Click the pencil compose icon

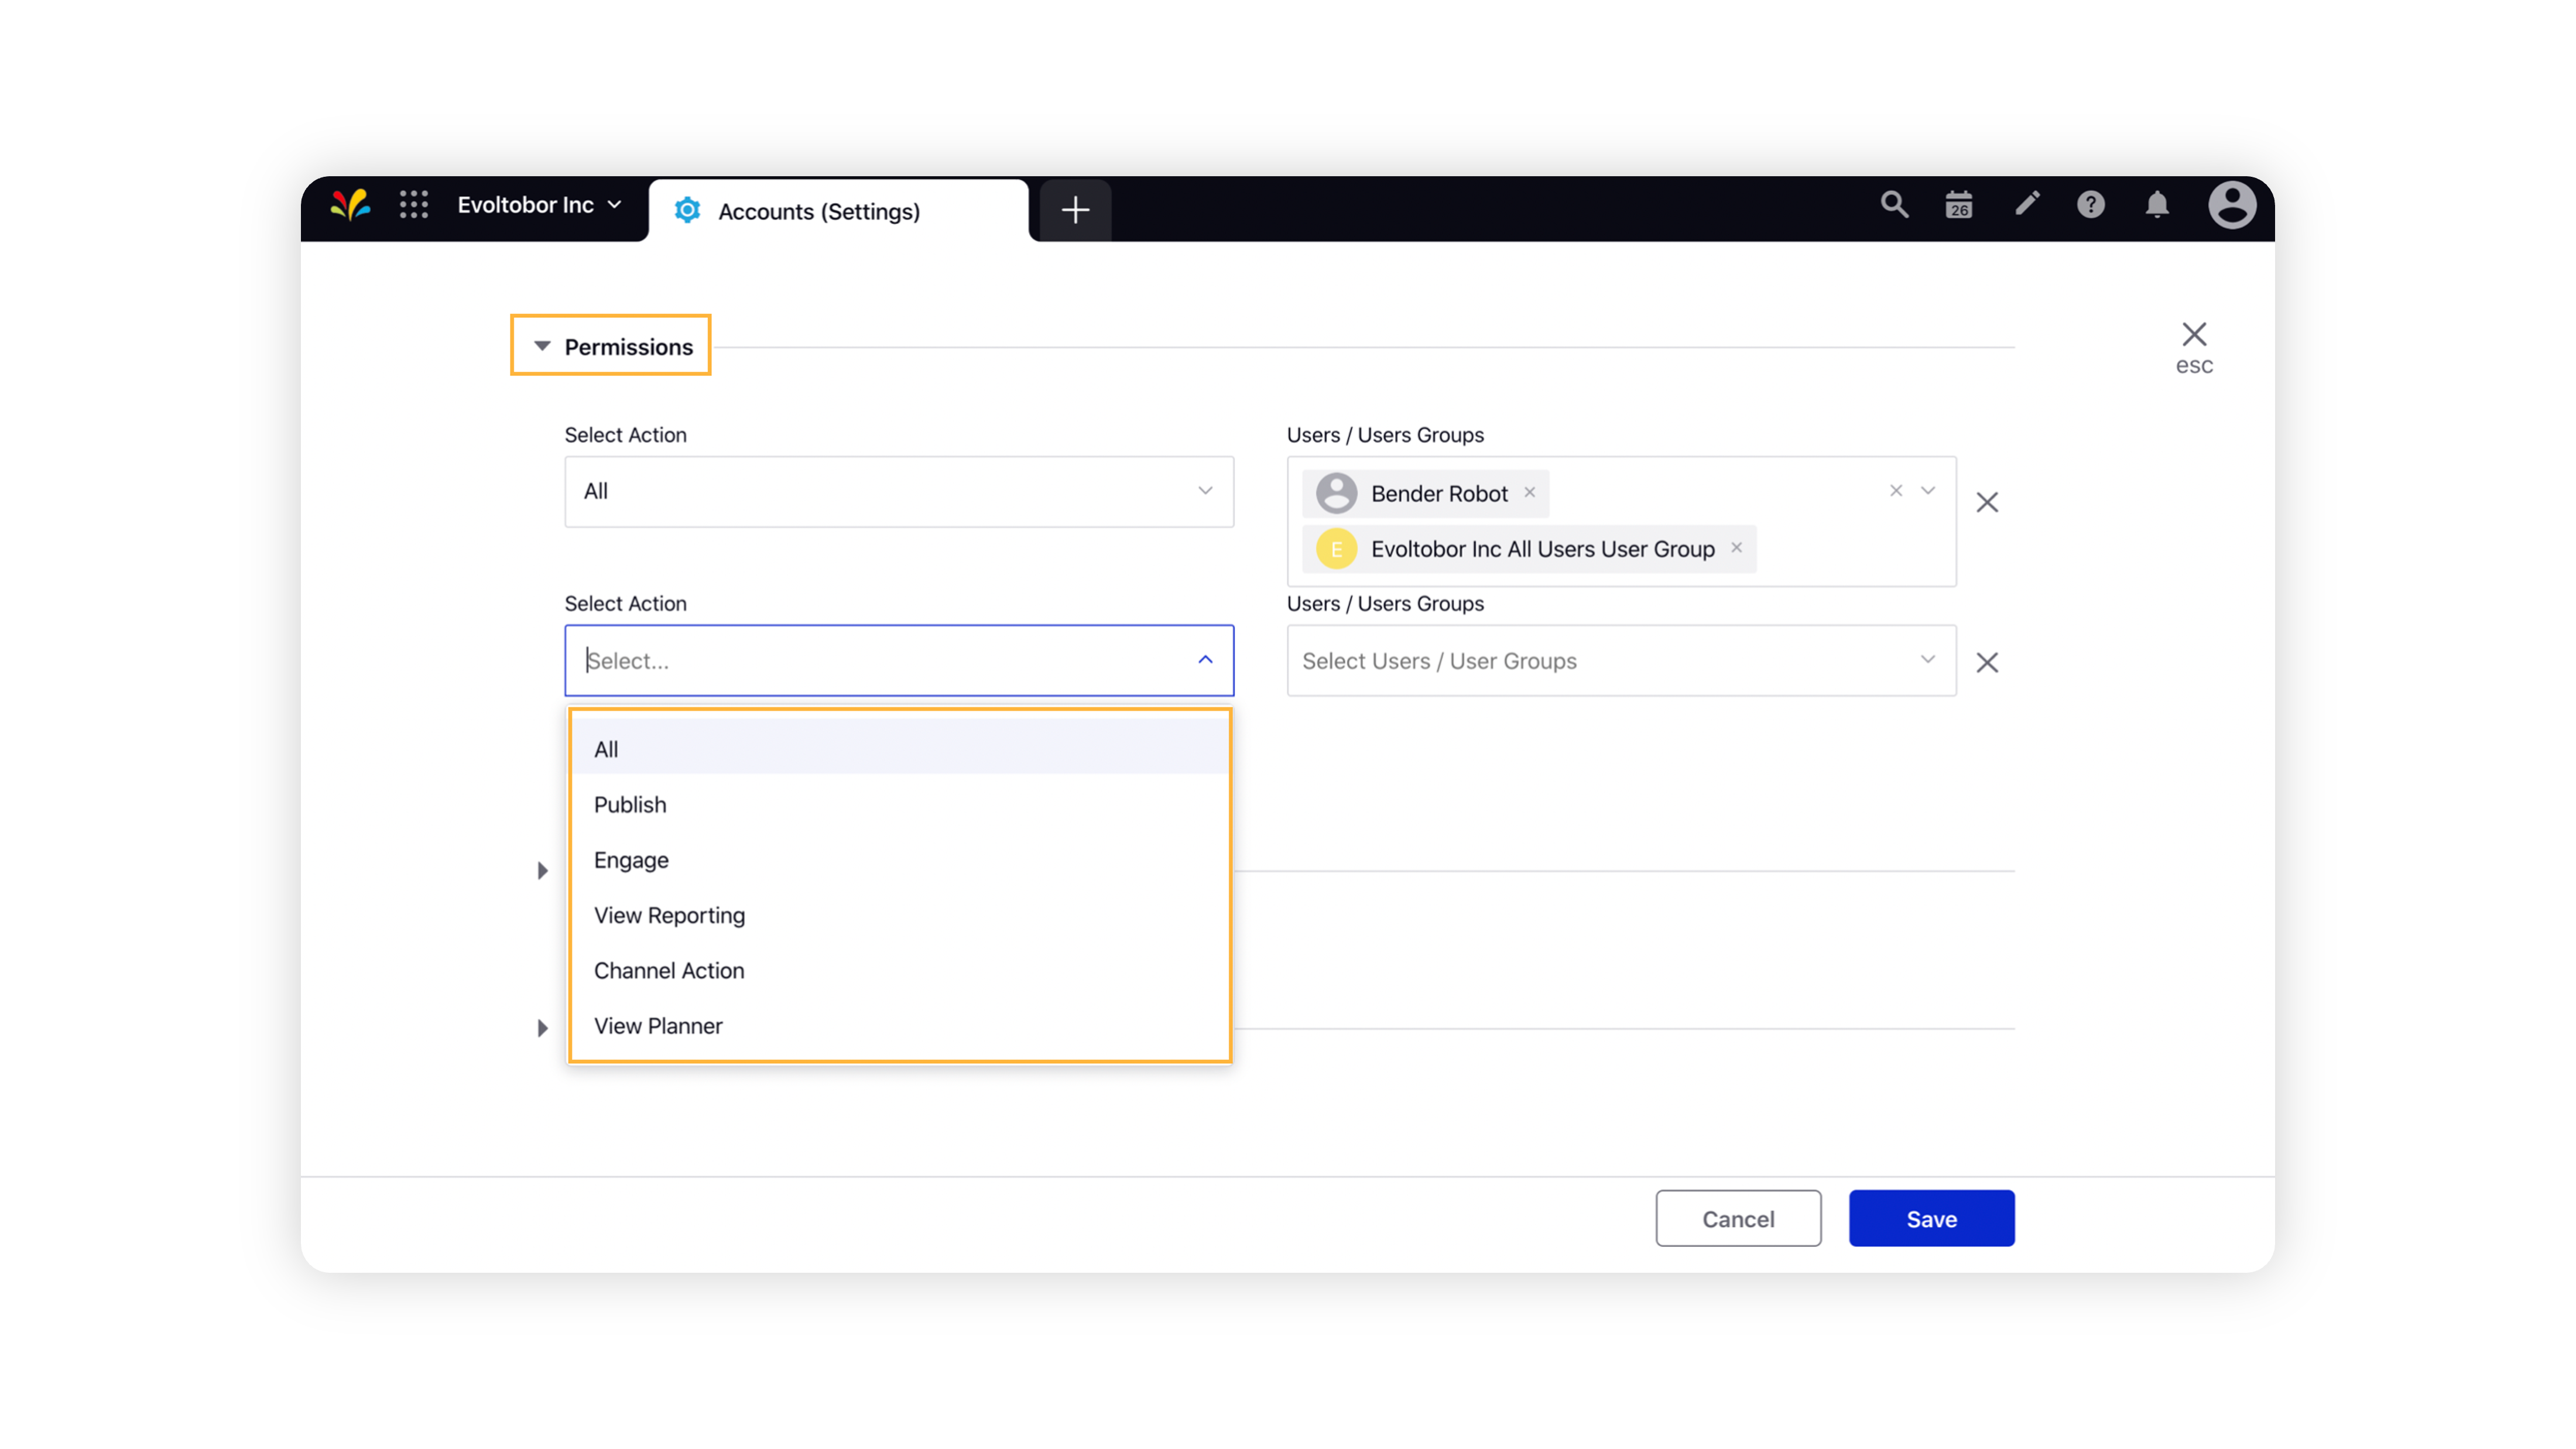(x=2027, y=205)
